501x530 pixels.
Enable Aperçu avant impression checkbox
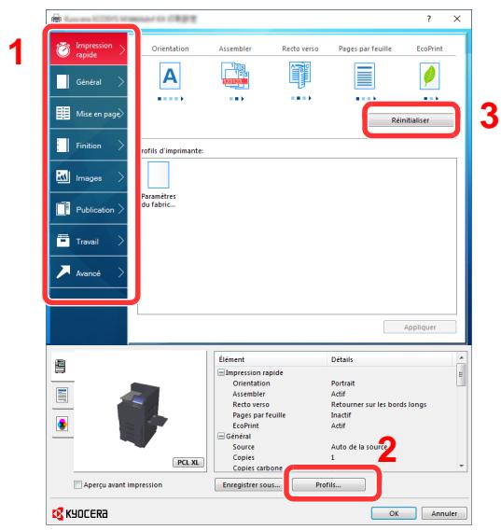[x=77, y=484]
